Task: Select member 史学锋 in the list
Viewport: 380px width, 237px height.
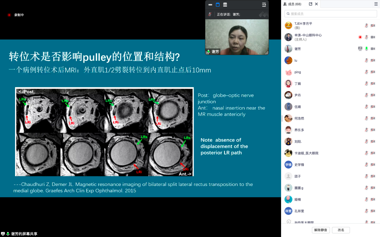Action: click(x=299, y=165)
